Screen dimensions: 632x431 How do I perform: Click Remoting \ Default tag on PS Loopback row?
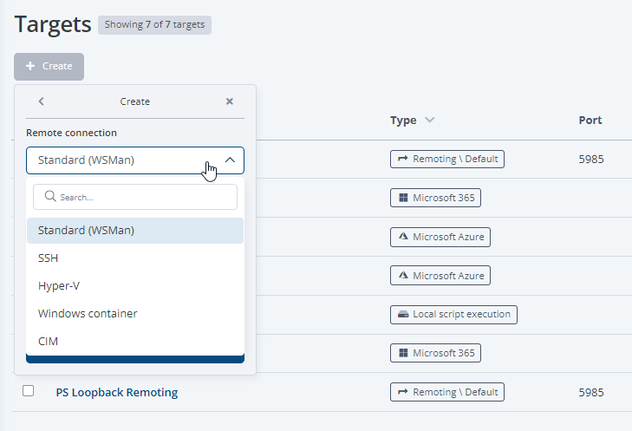pyautogui.click(x=447, y=392)
